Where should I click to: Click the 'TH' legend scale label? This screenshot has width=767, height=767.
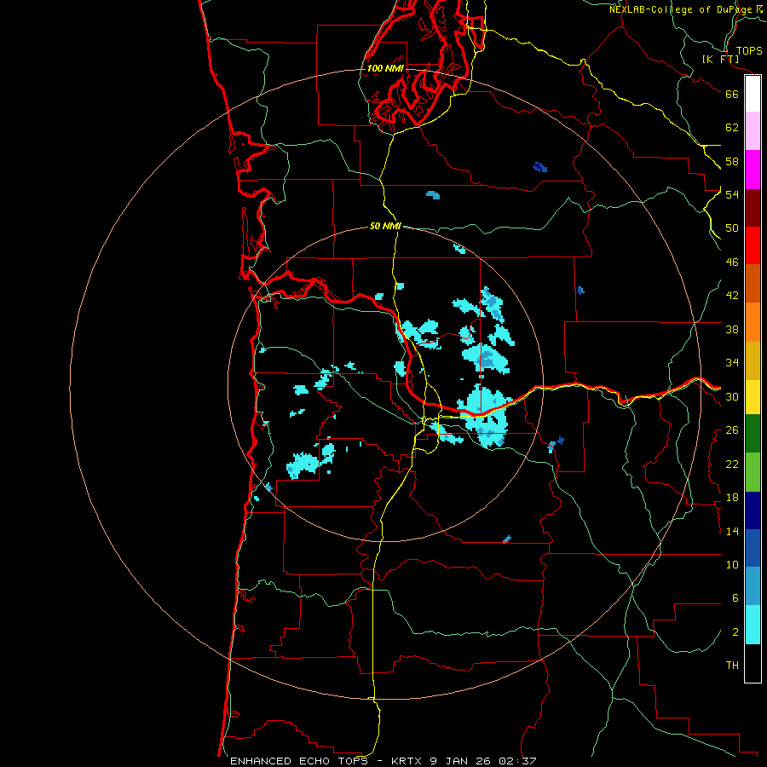[x=732, y=666]
